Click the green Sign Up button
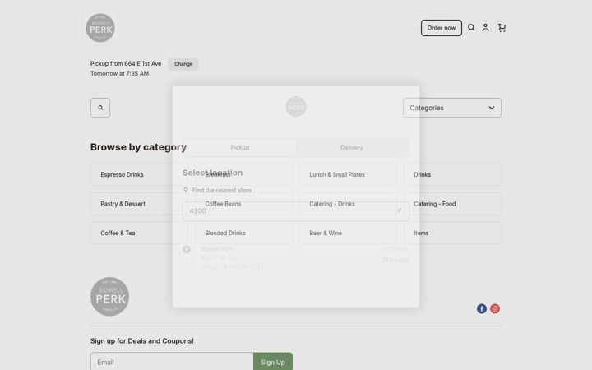Screen dimensions: 592x370 [x=273, y=362]
